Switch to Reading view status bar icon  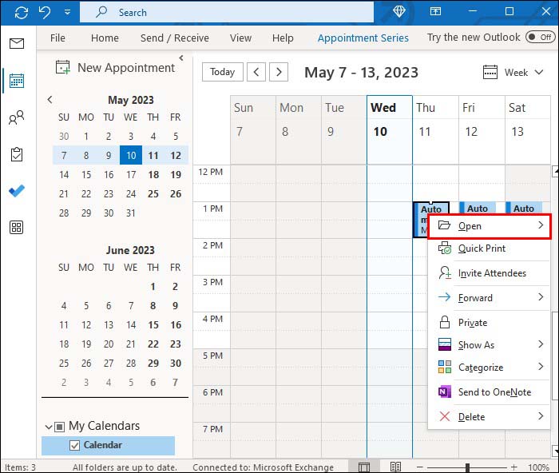(x=395, y=467)
